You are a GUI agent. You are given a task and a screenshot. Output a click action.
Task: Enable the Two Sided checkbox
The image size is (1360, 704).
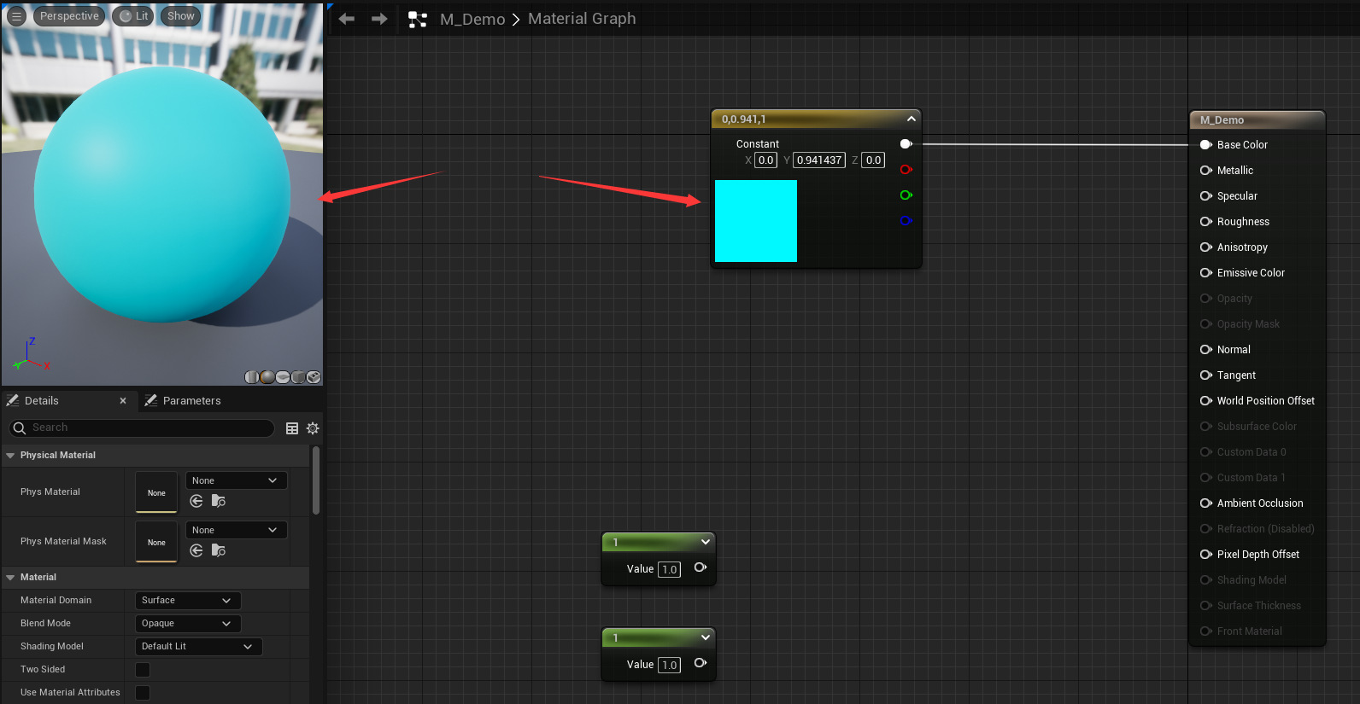(143, 670)
